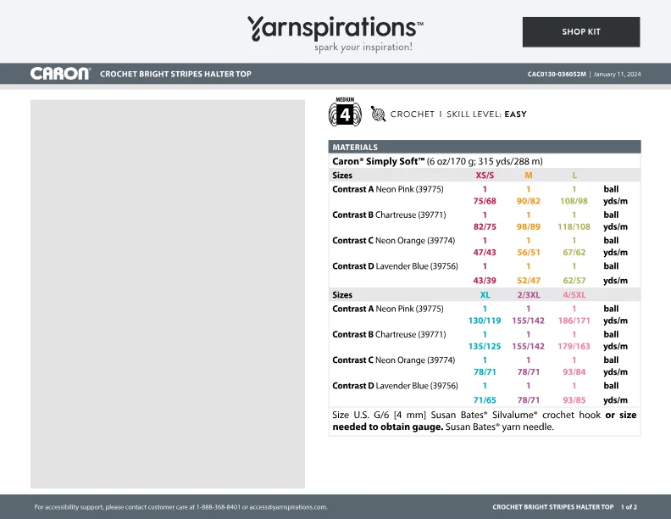Image resolution: width=671 pixels, height=519 pixels.
Task: Click the Medium 4 yarn weight icon
Action: click(x=345, y=113)
